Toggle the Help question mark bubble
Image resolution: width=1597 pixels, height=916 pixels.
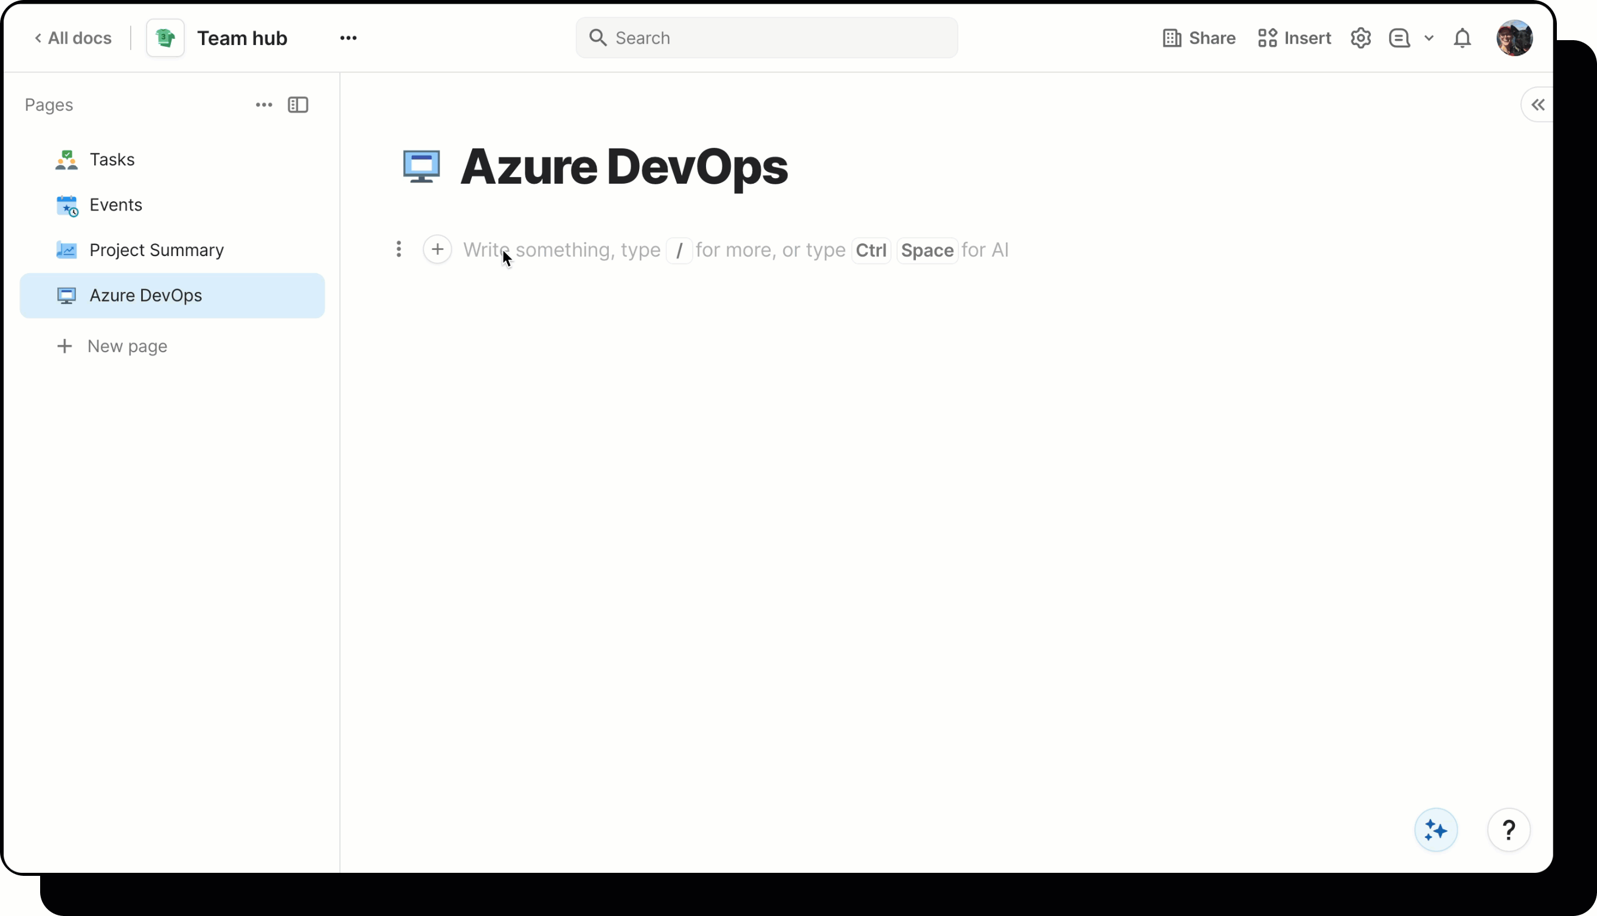click(1509, 830)
